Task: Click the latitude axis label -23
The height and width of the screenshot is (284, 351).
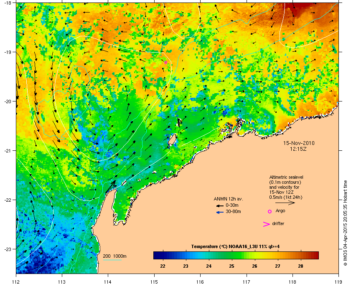Action: click(8, 249)
